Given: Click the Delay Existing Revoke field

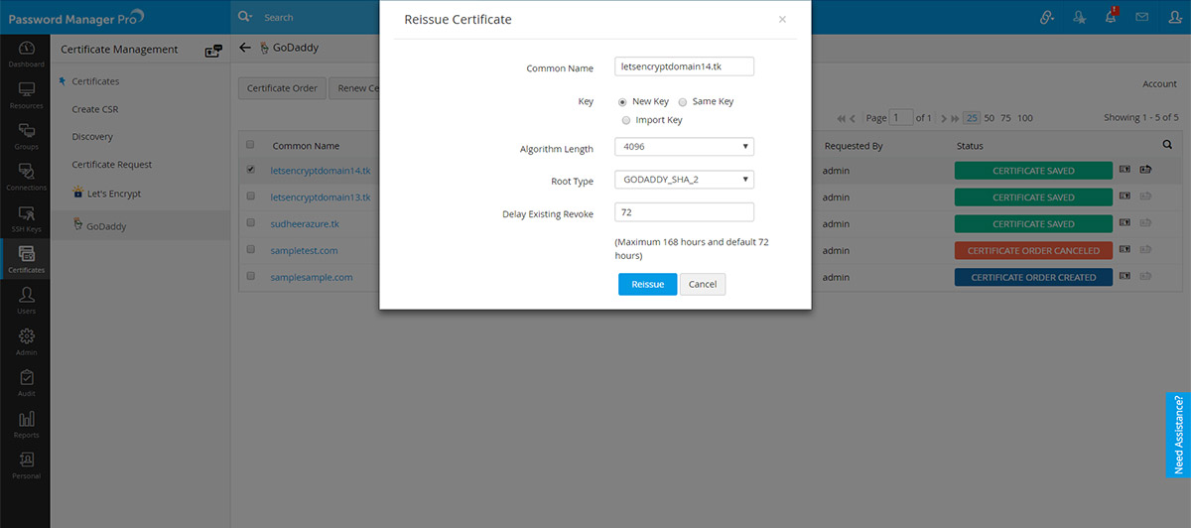Looking at the screenshot, I should (x=684, y=212).
